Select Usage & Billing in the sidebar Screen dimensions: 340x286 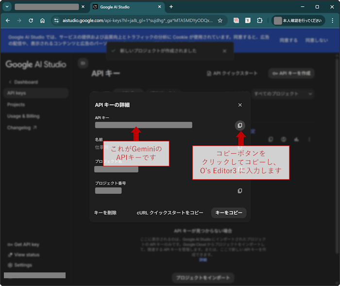click(23, 116)
